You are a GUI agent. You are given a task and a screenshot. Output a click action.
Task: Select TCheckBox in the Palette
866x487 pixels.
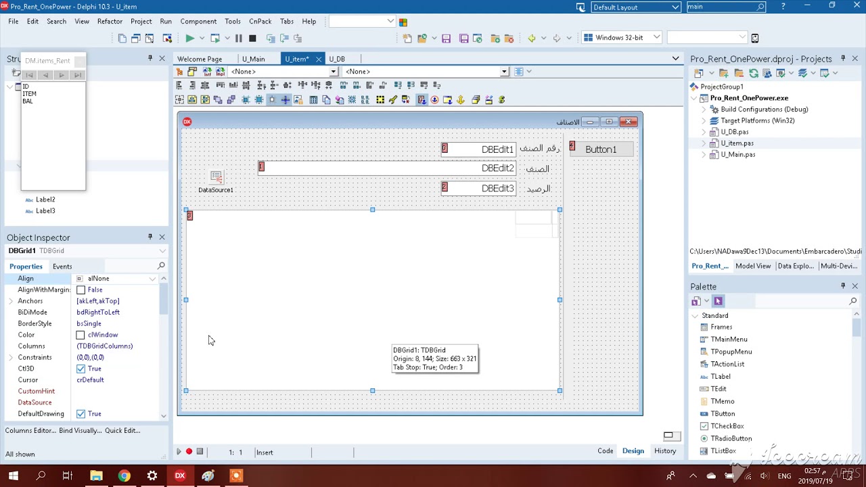coord(727,426)
